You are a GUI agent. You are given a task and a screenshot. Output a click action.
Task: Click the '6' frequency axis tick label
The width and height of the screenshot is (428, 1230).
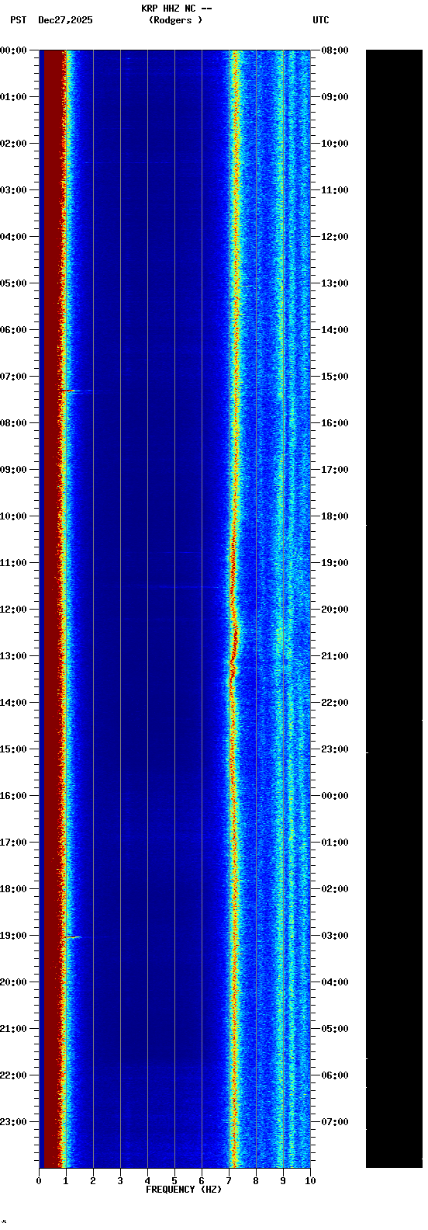[202, 1181]
